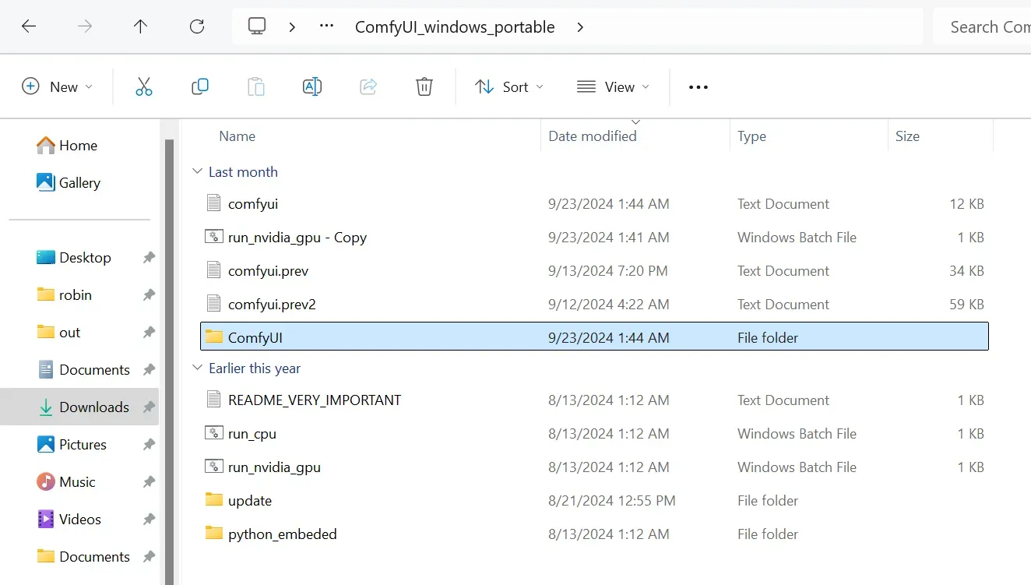
Task: Open Desktop in the sidebar
Action: tap(74, 258)
